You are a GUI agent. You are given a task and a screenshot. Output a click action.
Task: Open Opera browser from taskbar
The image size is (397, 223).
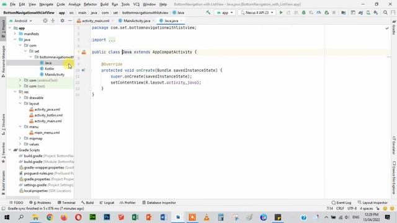coord(78,217)
